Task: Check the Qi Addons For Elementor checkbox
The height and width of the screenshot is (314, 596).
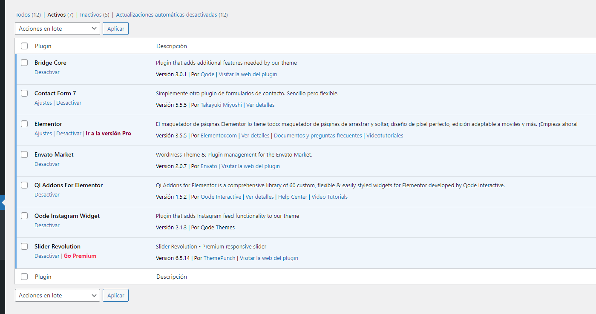Action: pos(24,185)
